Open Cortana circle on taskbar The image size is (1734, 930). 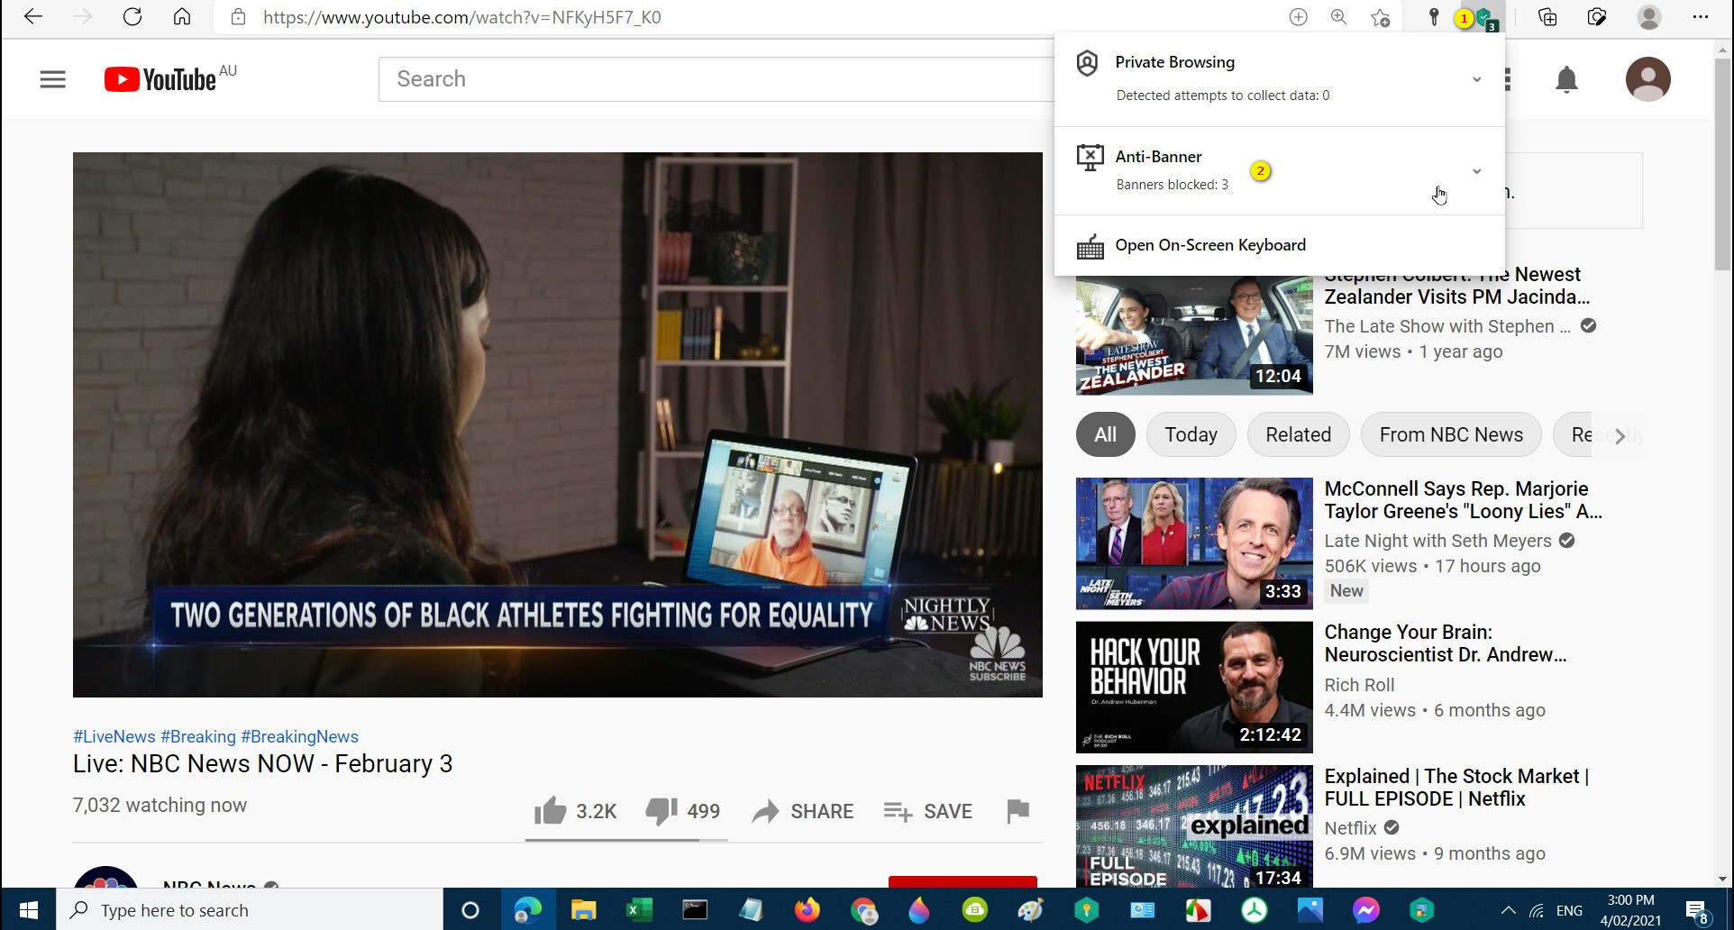tap(470, 910)
